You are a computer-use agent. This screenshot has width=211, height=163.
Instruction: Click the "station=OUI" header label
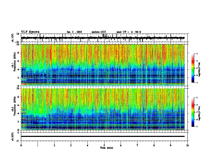tap(99, 32)
